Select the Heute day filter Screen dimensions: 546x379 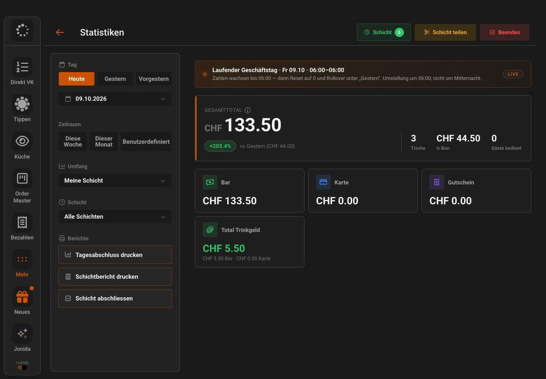click(77, 79)
